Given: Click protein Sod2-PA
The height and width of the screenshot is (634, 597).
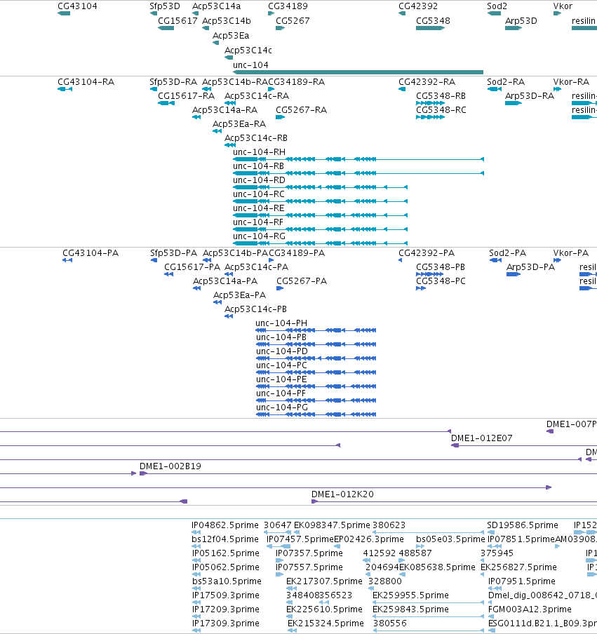Looking at the screenshot, I should pyautogui.click(x=495, y=260).
